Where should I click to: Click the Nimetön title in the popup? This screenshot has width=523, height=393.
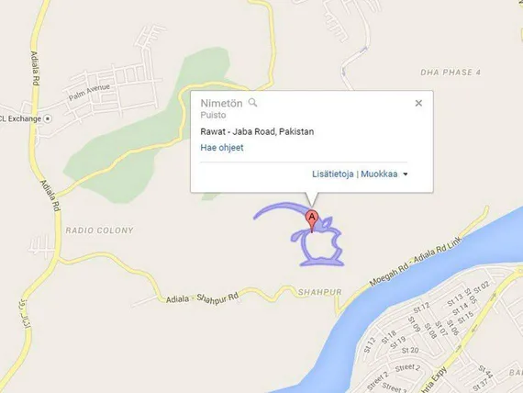click(x=221, y=103)
